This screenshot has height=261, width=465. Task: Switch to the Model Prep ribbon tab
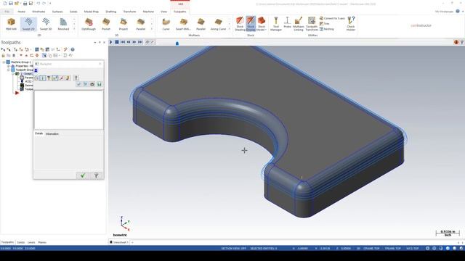92,12
